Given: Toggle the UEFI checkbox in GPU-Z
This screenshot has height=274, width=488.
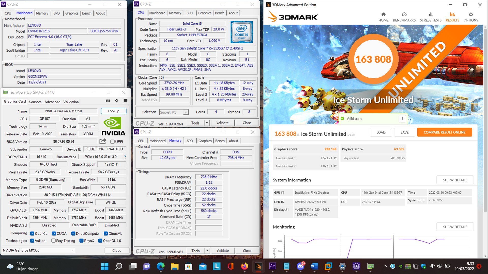Looking at the screenshot, I should 112,142.
